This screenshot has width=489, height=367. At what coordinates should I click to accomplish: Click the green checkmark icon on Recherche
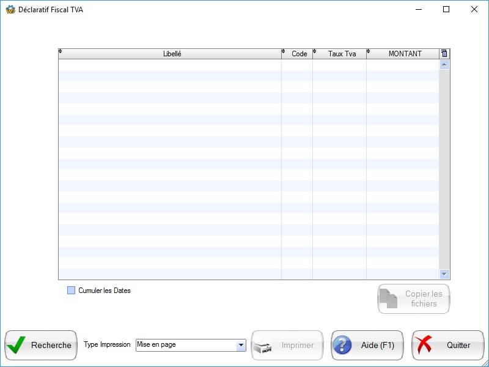17,346
